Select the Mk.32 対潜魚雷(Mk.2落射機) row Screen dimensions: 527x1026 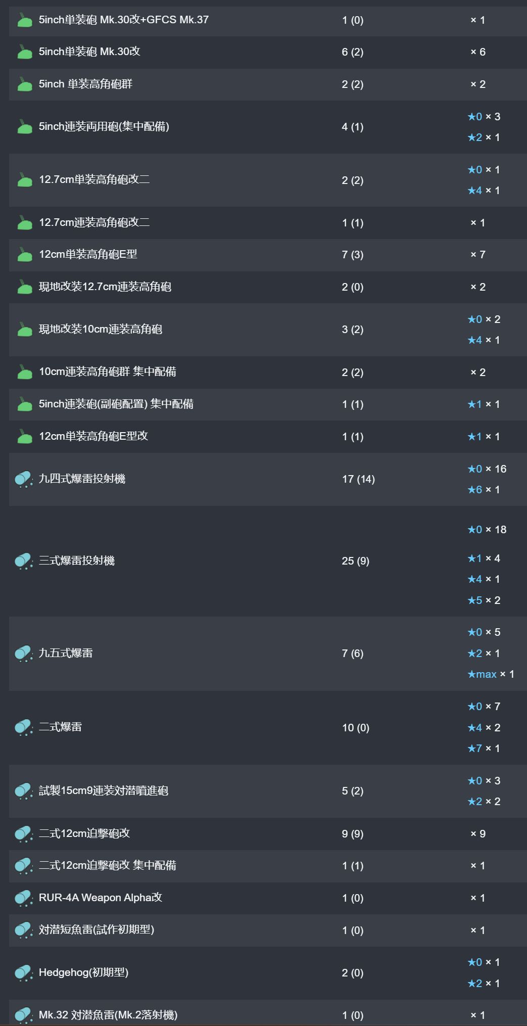[x=268, y=1013]
